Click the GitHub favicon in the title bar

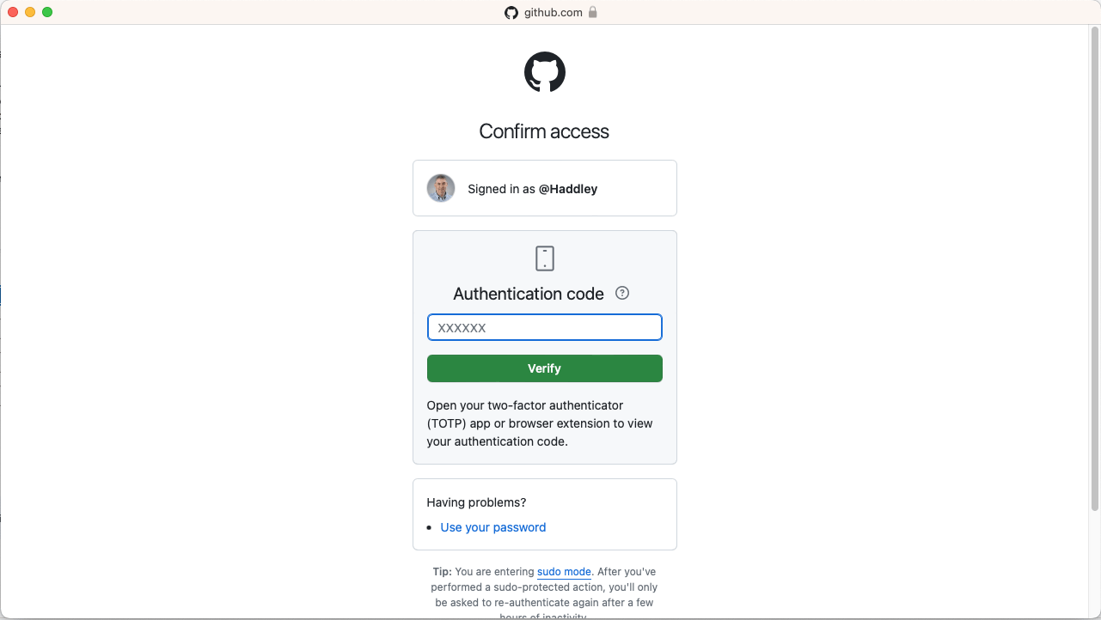click(511, 12)
